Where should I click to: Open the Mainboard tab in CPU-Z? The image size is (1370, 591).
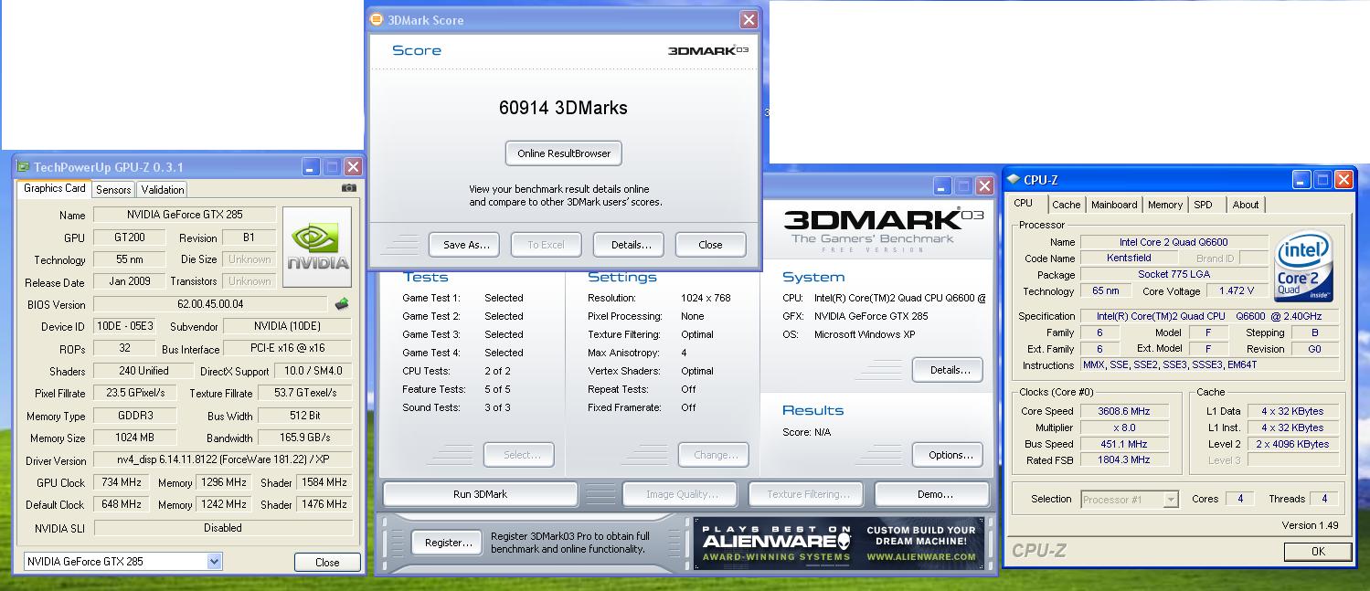click(1114, 205)
